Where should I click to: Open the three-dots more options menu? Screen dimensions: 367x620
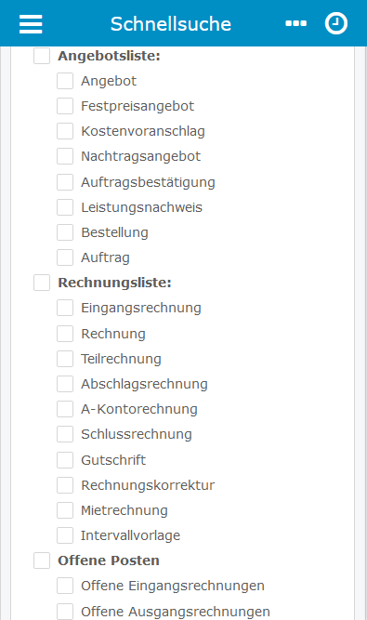click(x=295, y=23)
